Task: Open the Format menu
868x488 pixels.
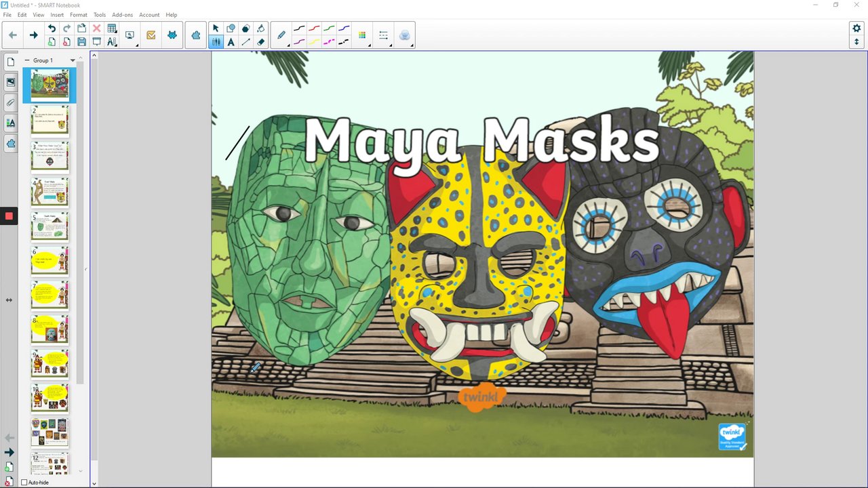Action: [x=79, y=15]
